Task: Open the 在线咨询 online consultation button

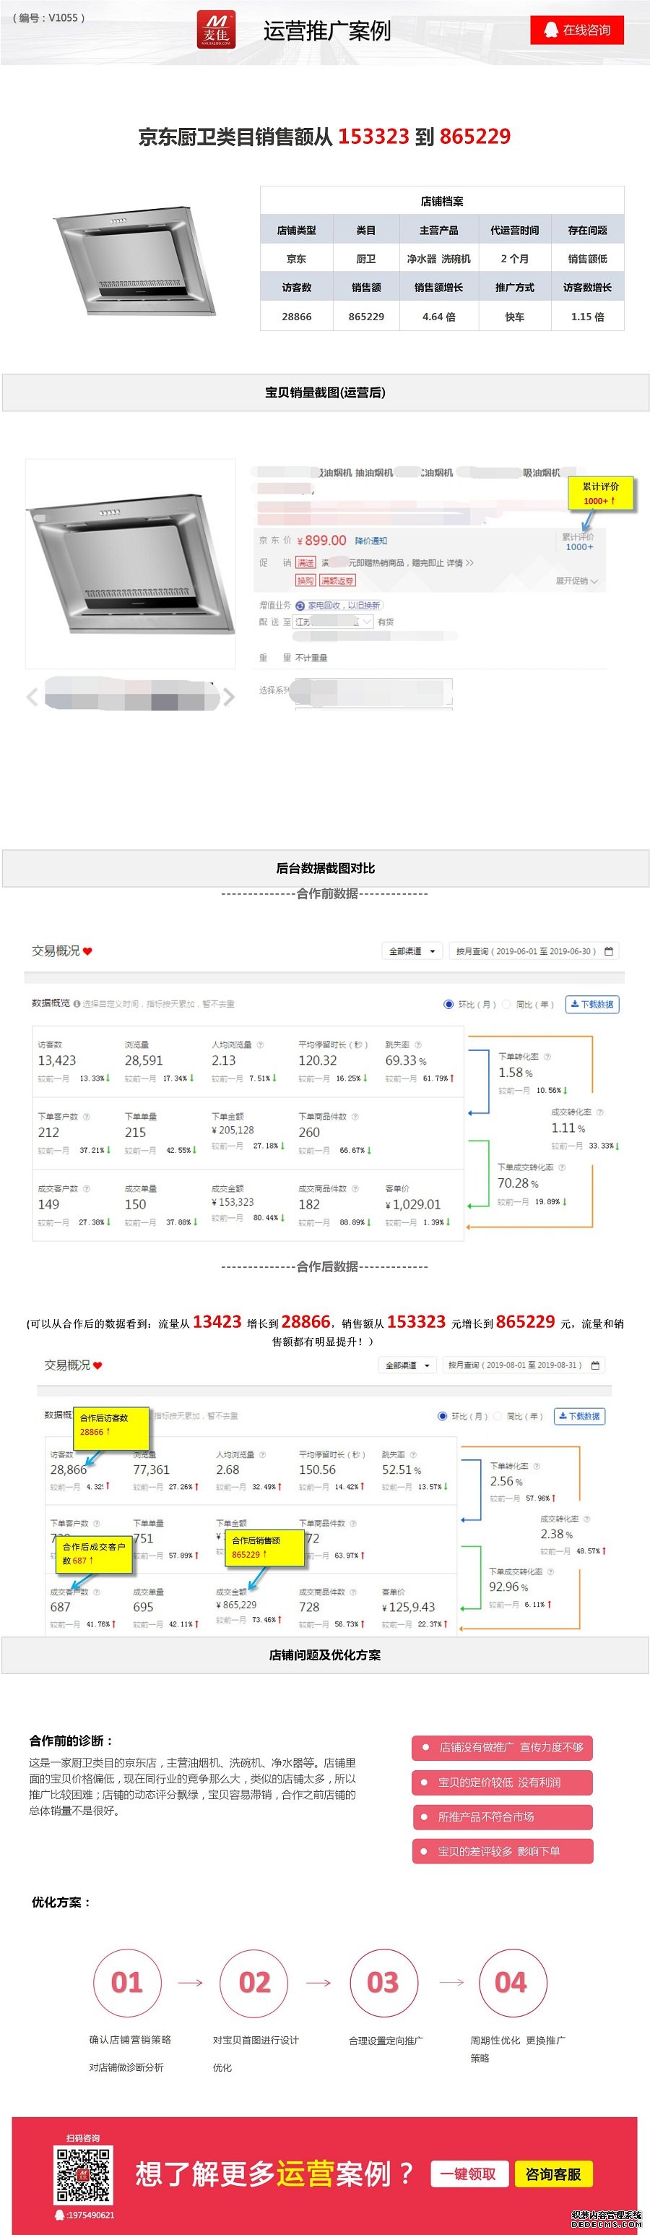Action: click(x=576, y=30)
